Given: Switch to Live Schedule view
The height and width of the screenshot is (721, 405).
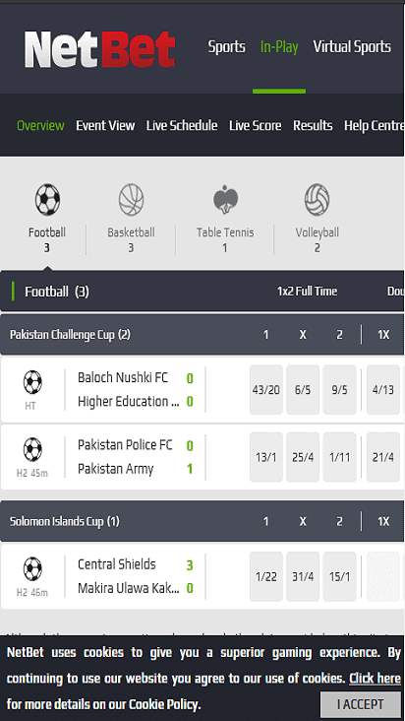Looking at the screenshot, I should (x=182, y=125).
